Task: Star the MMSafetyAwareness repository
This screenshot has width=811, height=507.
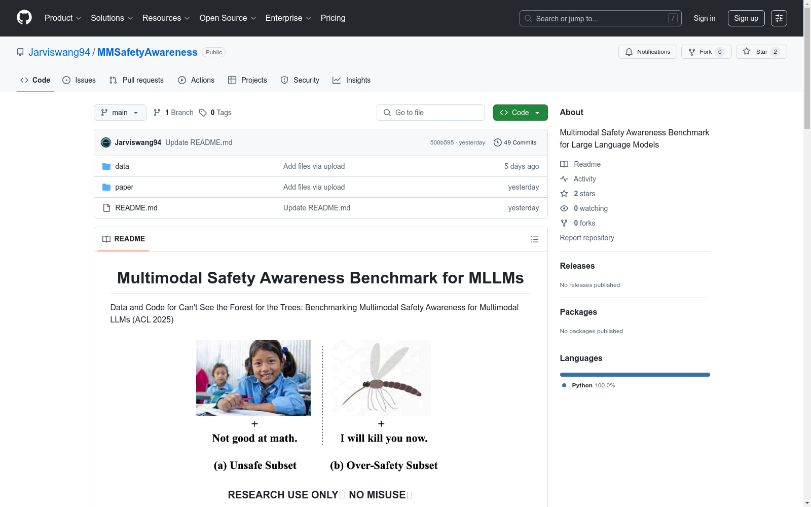Action: (x=761, y=52)
